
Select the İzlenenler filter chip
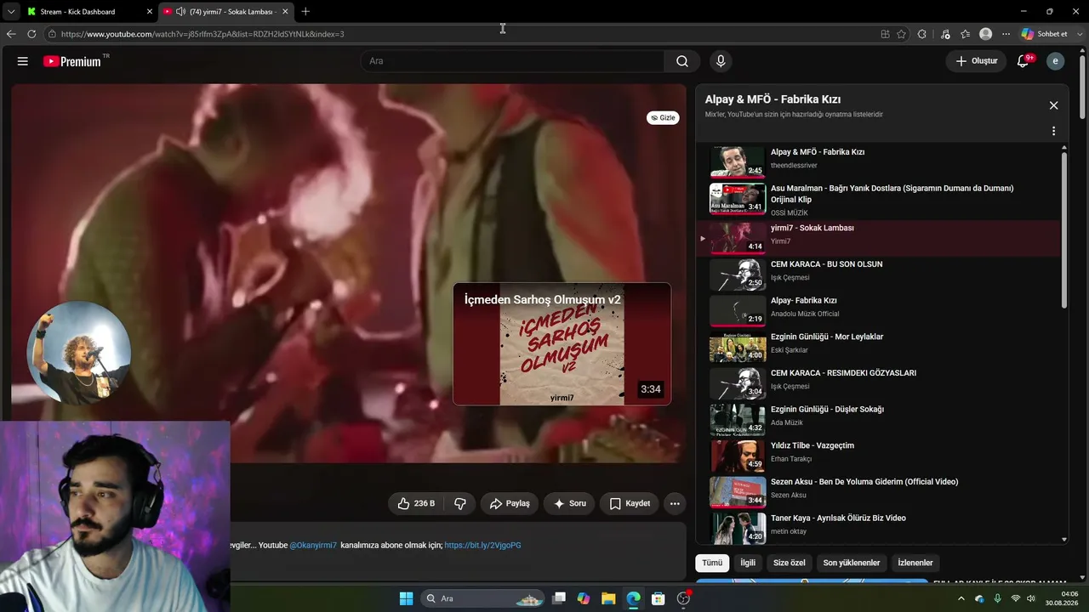[x=915, y=563]
